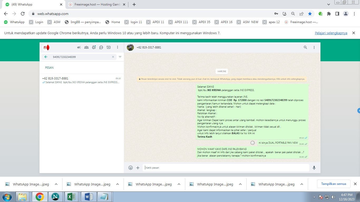Open Word from the taskbar

click(x=88, y=197)
